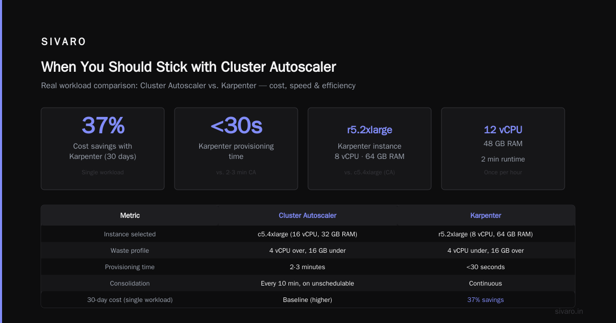The width and height of the screenshot is (616, 323).
Task: Click 'Karpenter instance 8 vCPU · 64 GB RAM' card text
Action: point(370,151)
